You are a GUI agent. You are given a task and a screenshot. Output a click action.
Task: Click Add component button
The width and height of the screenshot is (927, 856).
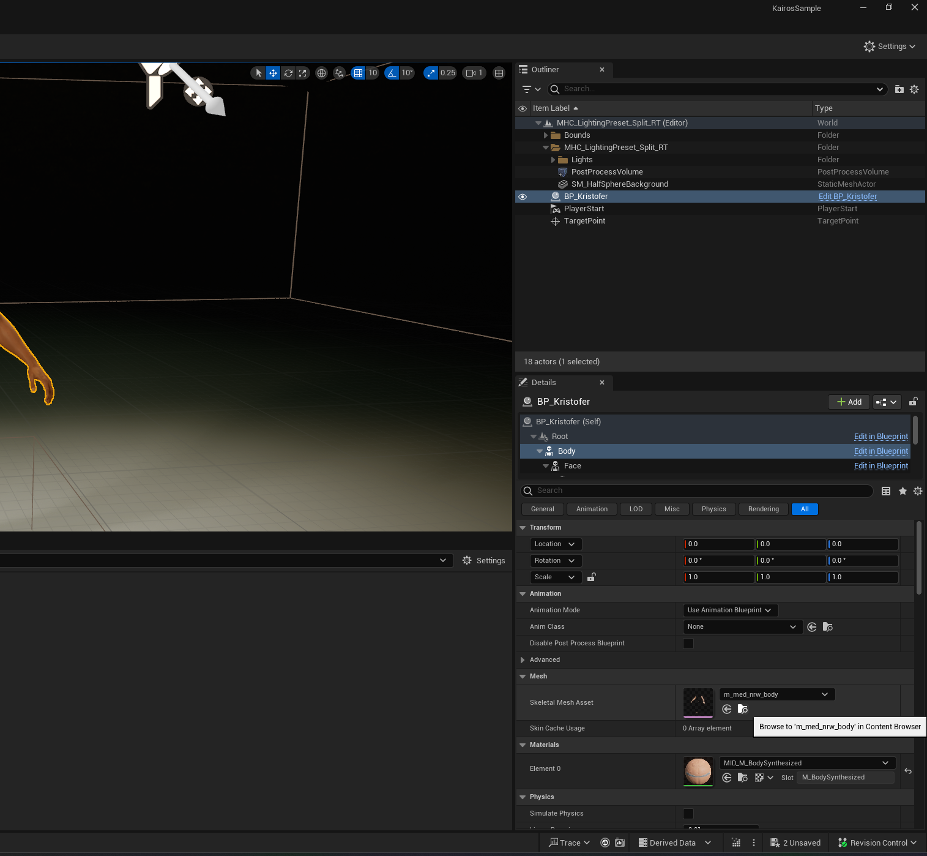849,402
